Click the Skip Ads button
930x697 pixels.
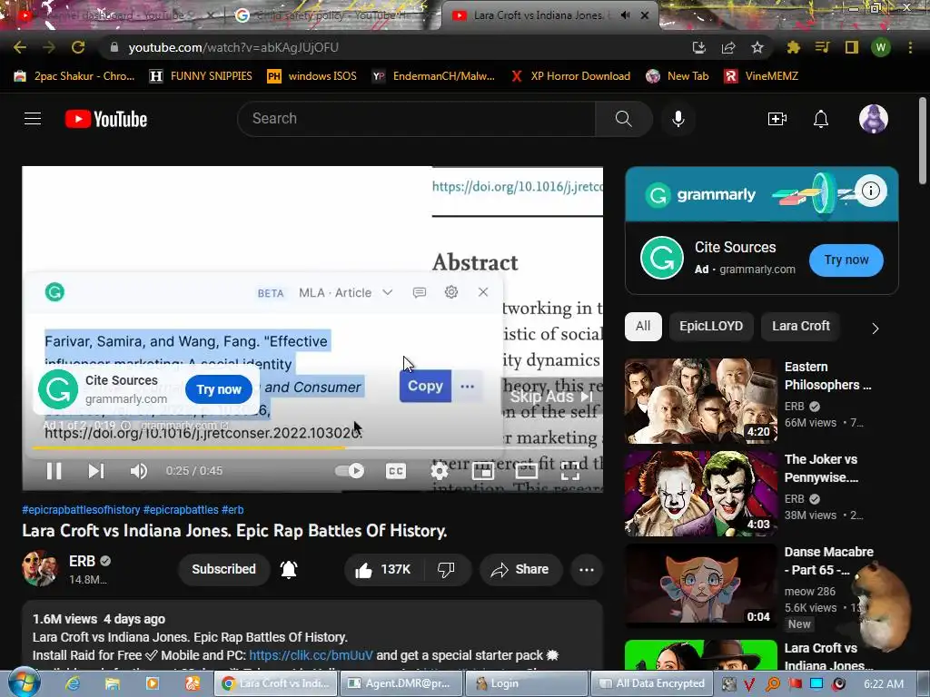coord(551,397)
